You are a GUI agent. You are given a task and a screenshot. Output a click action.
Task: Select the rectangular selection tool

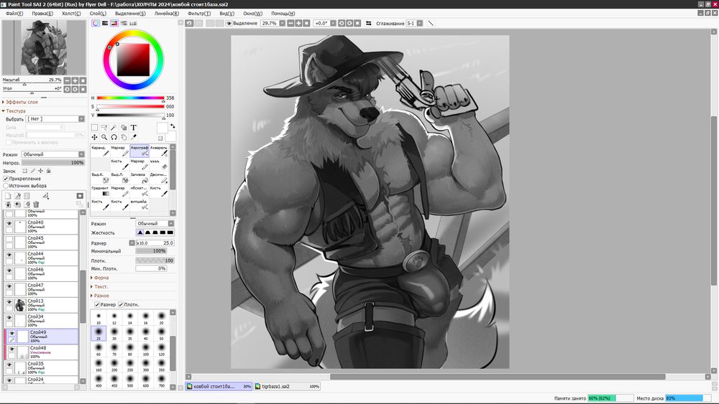[94, 128]
